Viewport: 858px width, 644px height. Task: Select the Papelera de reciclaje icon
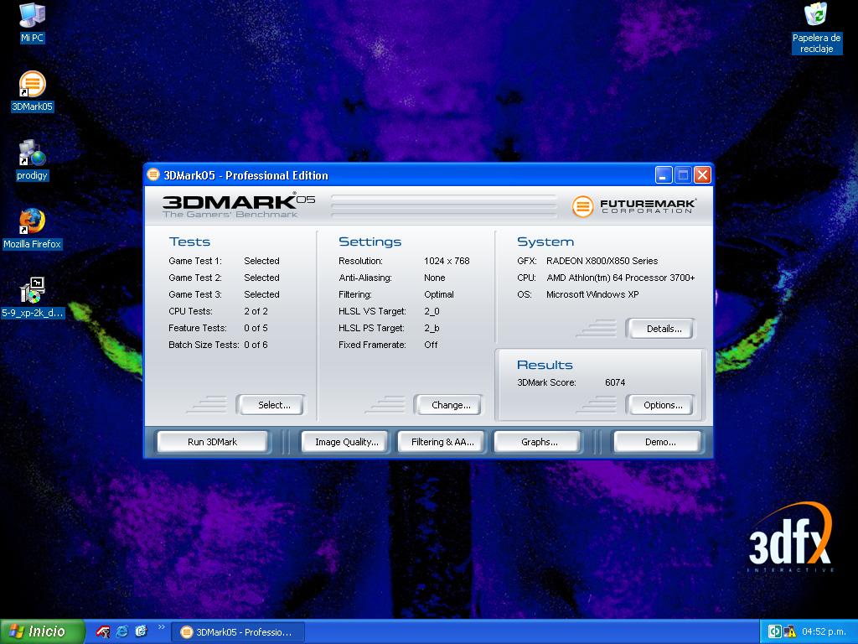[x=816, y=29]
